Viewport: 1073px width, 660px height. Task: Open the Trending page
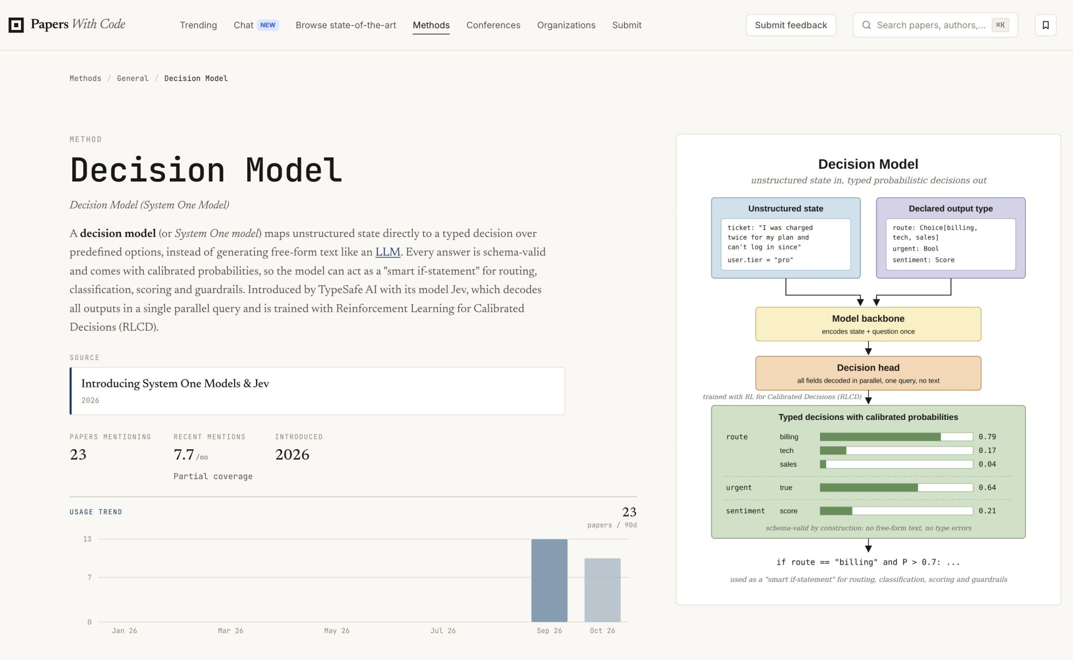click(x=198, y=25)
